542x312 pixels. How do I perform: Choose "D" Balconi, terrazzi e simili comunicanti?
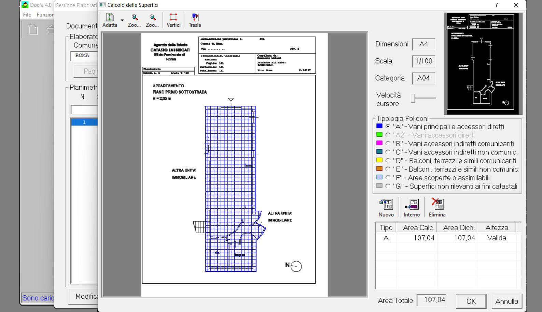[388, 161]
